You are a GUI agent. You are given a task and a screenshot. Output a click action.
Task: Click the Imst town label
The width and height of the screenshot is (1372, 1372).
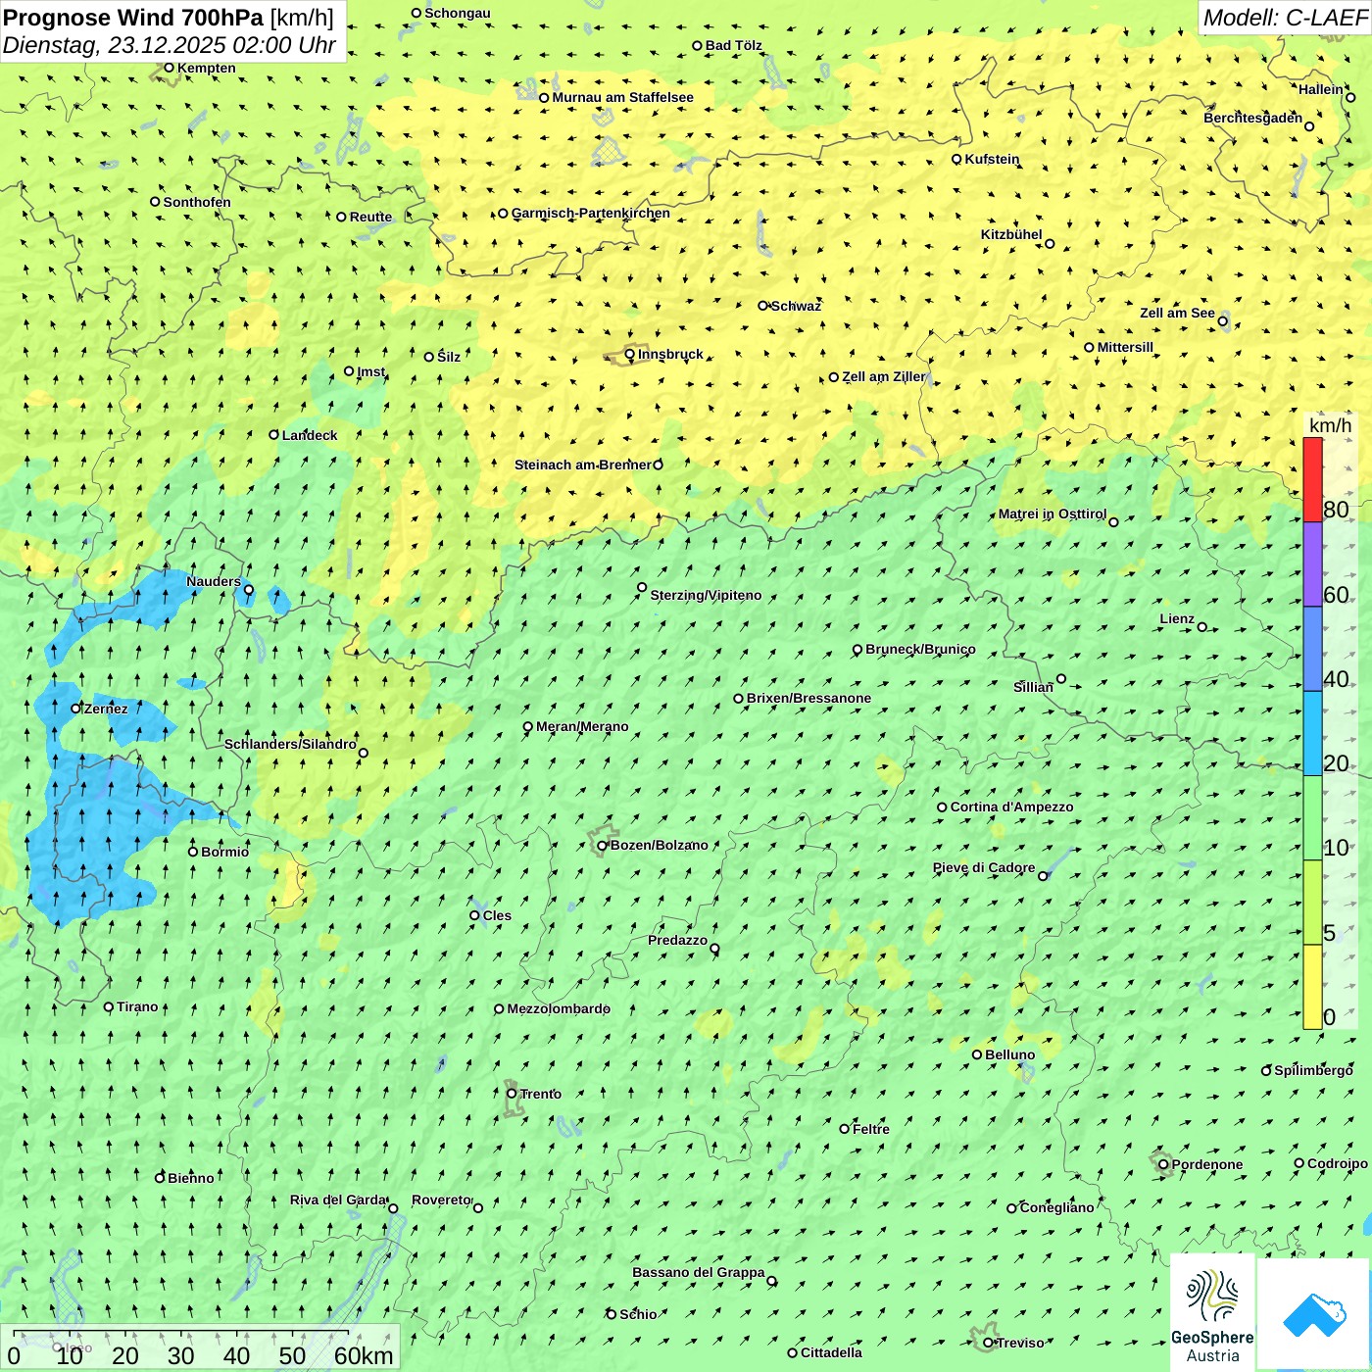point(371,372)
